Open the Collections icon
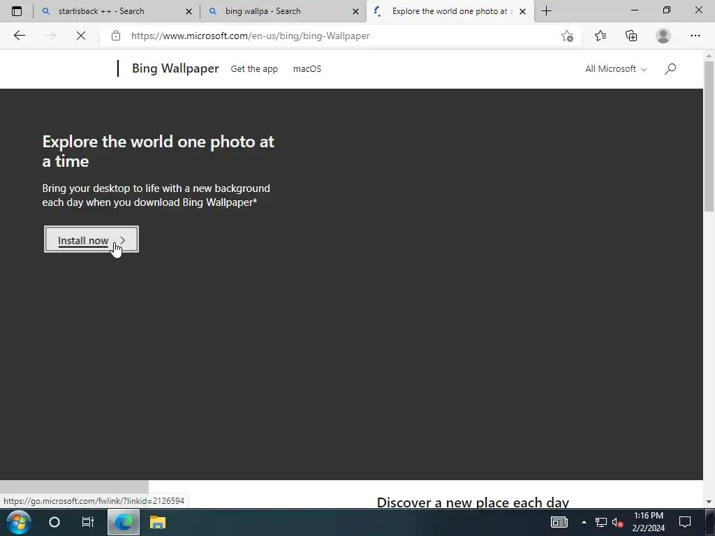 pos(631,36)
